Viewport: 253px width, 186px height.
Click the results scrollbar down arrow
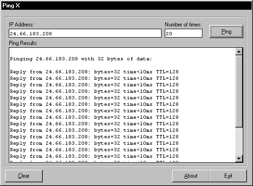point(239,159)
